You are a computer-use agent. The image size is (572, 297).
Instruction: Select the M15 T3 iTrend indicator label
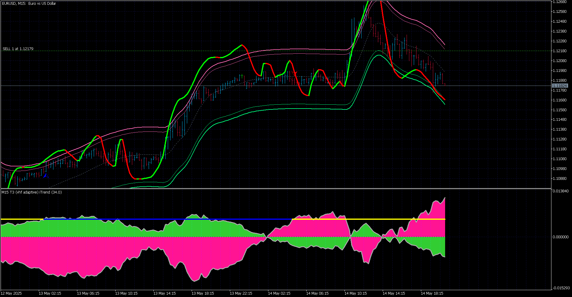32,192
